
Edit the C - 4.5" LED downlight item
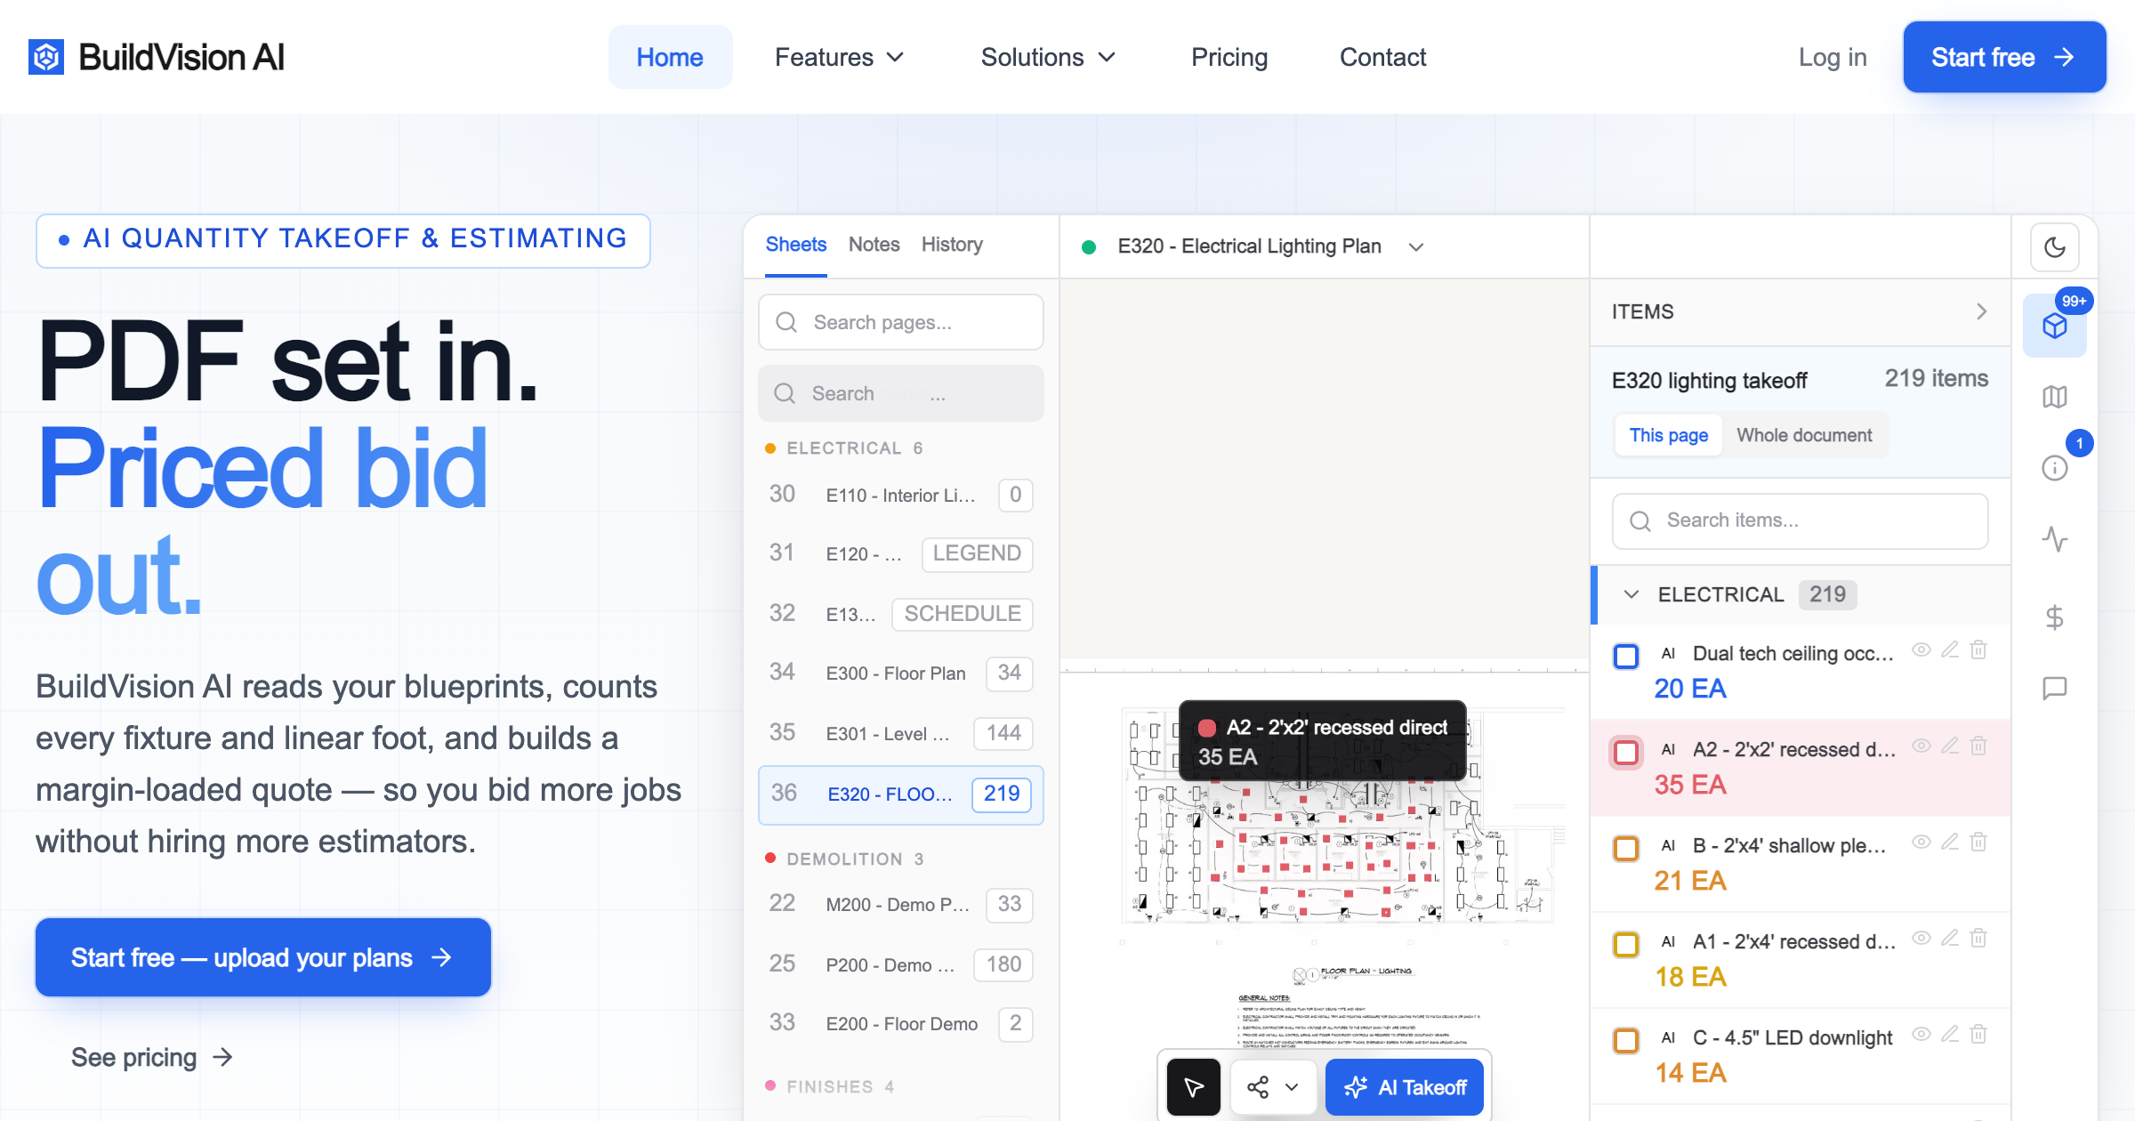click(x=1950, y=1035)
